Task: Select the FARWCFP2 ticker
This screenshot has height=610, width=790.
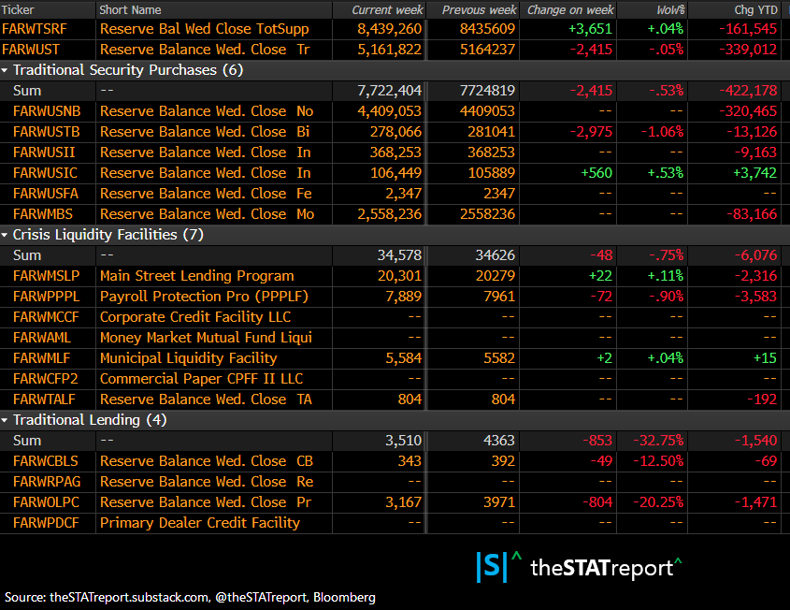Action: pos(46,379)
